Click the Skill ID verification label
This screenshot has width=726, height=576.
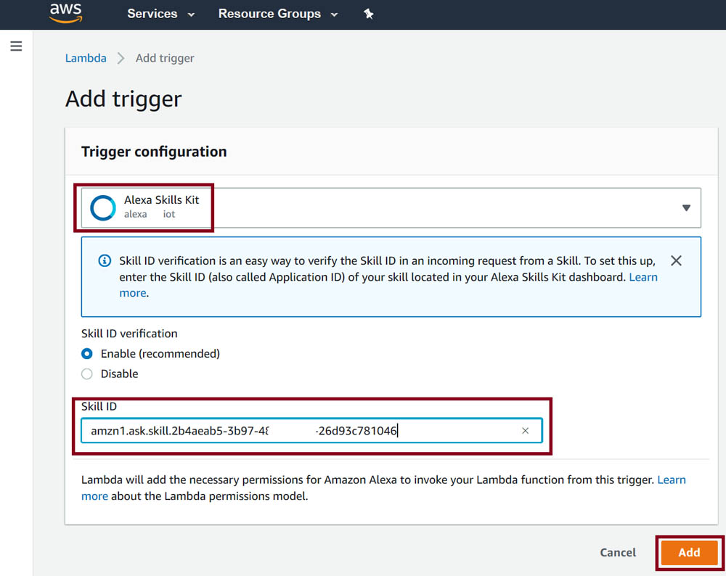(x=129, y=334)
